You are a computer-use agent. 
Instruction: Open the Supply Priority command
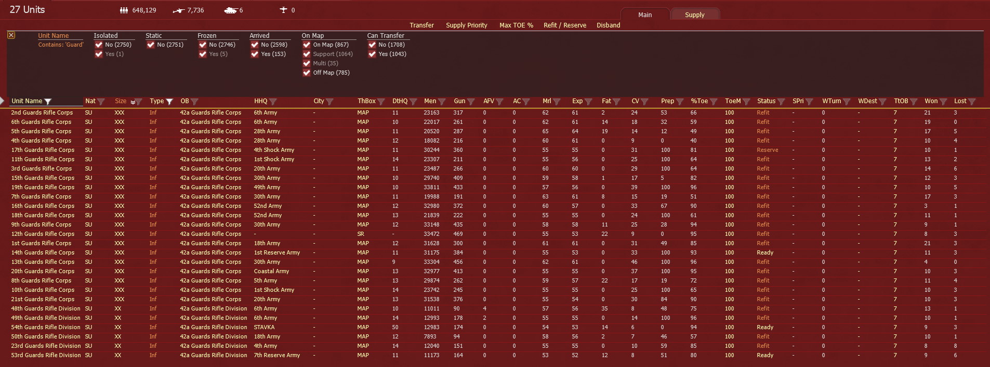[467, 25]
